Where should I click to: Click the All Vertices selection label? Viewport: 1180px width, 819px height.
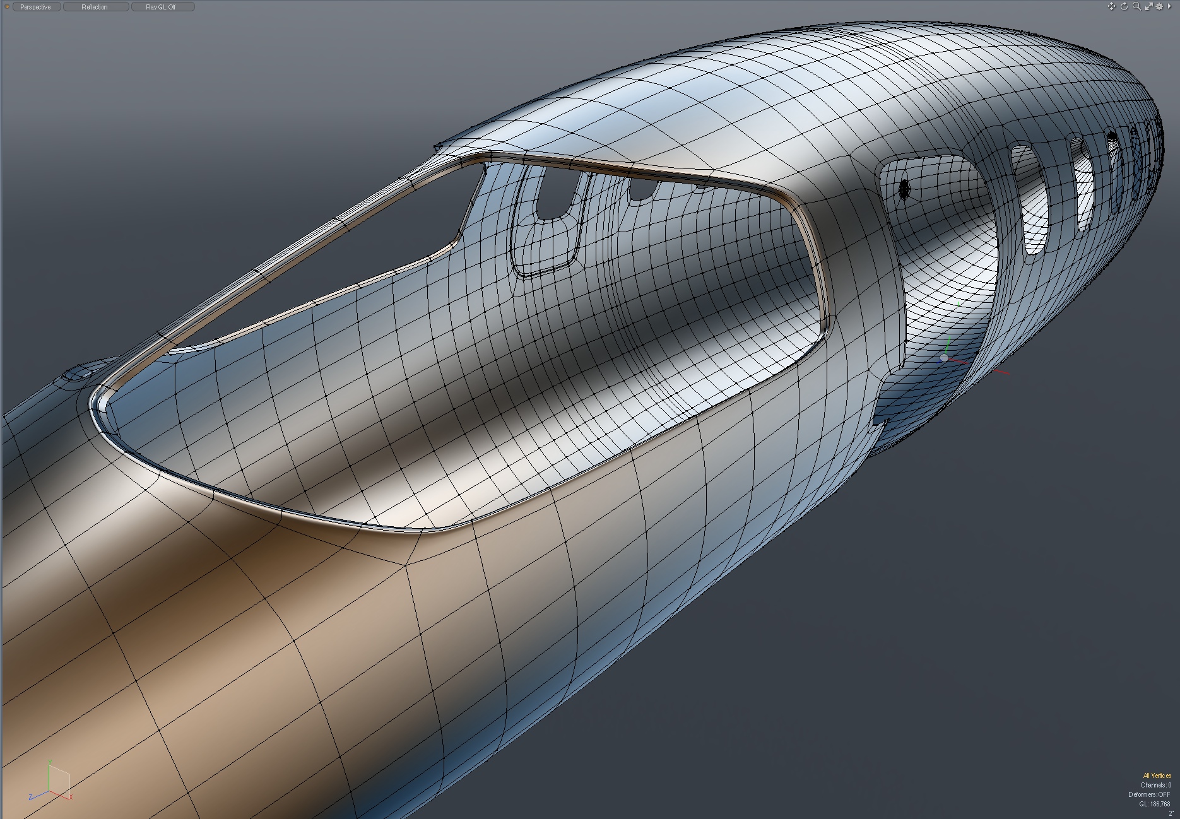click(x=1157, y=775)
